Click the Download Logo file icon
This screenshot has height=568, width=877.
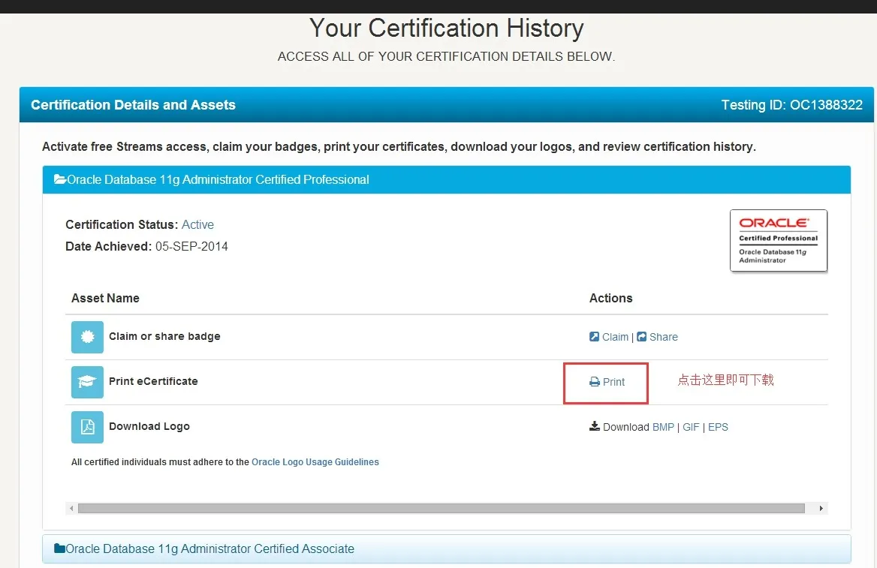[x=87, y=427]
